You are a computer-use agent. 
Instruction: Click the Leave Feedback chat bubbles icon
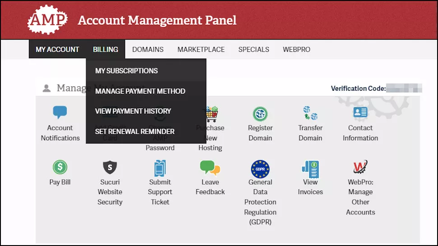[x=210, y=168]
